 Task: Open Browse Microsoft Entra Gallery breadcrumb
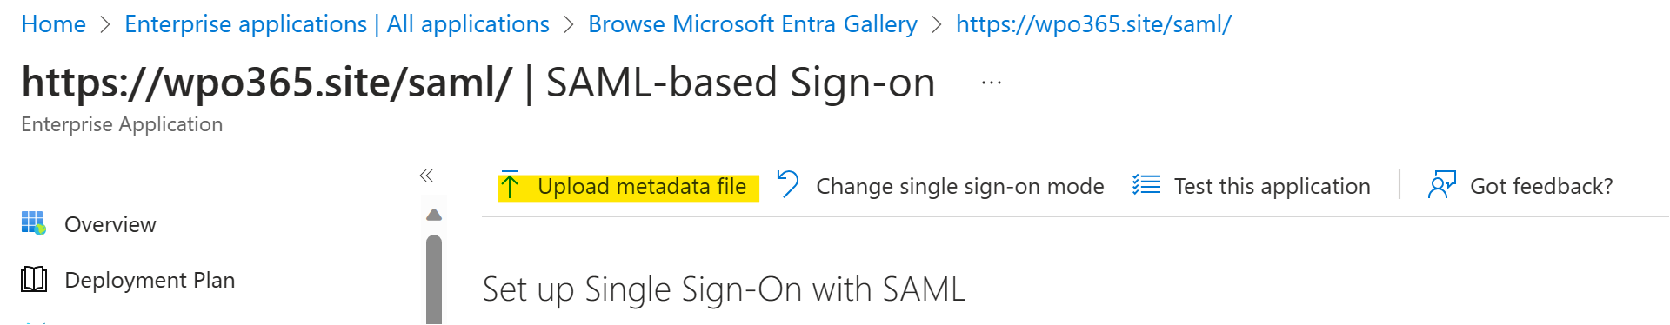tap(752, 24)
